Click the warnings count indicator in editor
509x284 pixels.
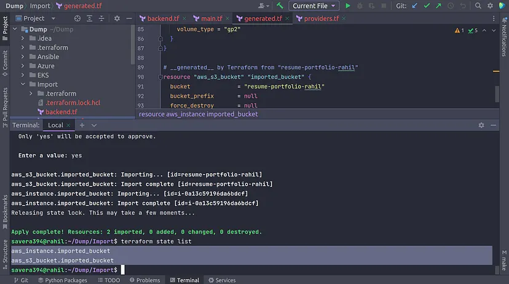[459, 31]
